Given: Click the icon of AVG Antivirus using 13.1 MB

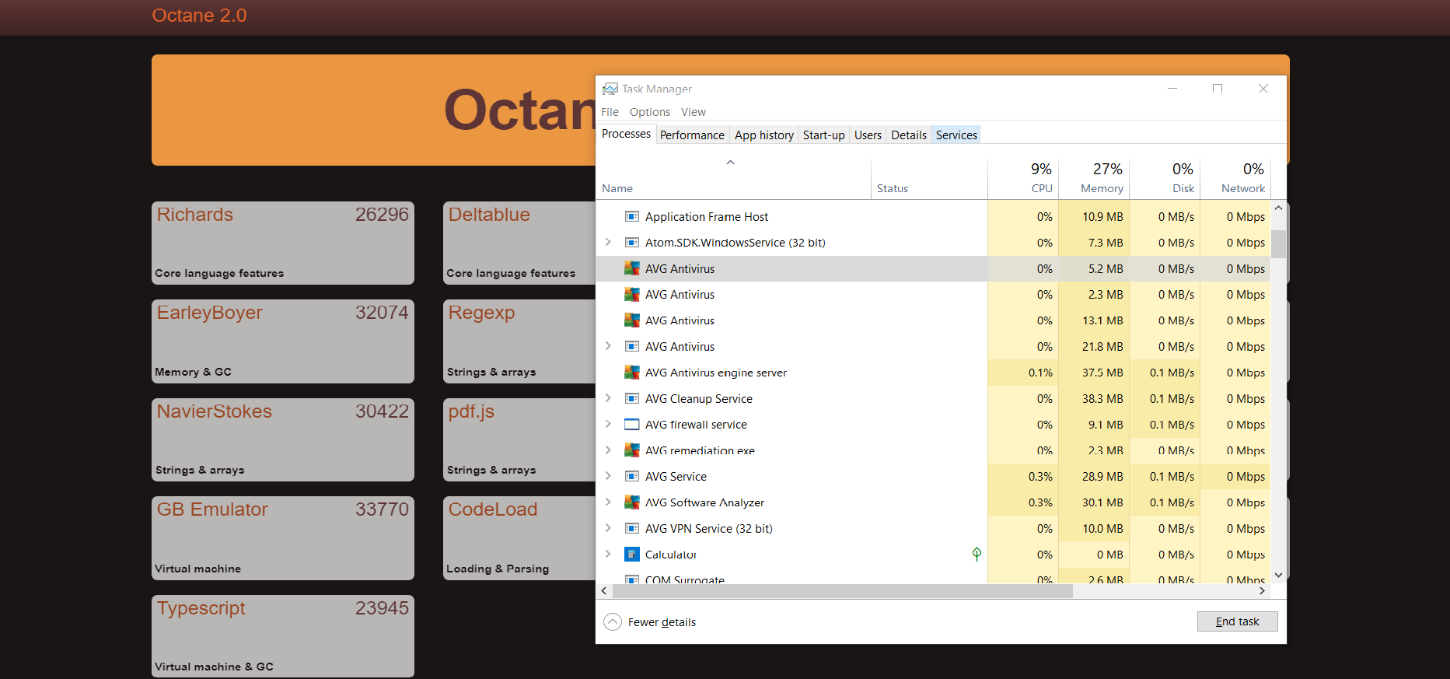Looking at the screenshot, I should click(x=632, y=320).
